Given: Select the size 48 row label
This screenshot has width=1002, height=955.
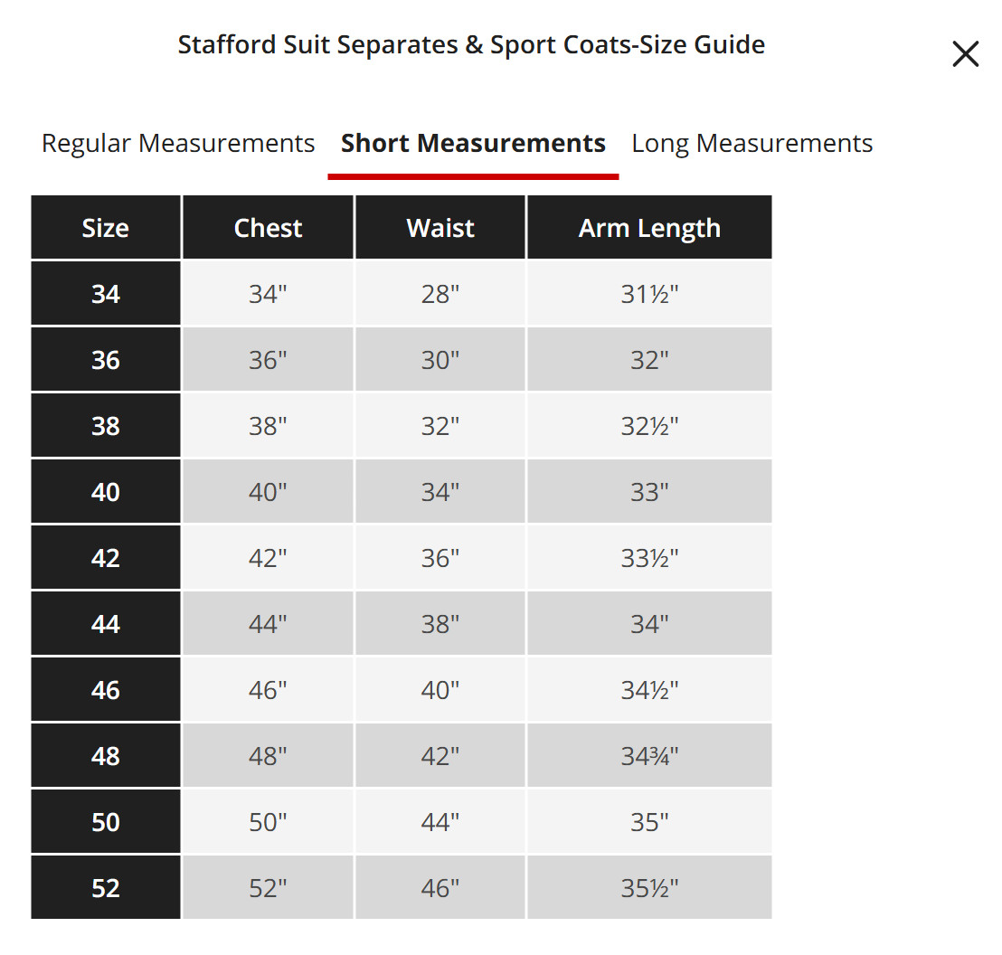Looking at the screenshot, I should click(x=106, y=755).
